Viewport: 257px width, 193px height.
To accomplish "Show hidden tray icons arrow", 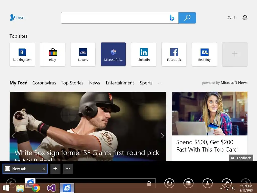I will pyautogui.click(x=221, y=188).
